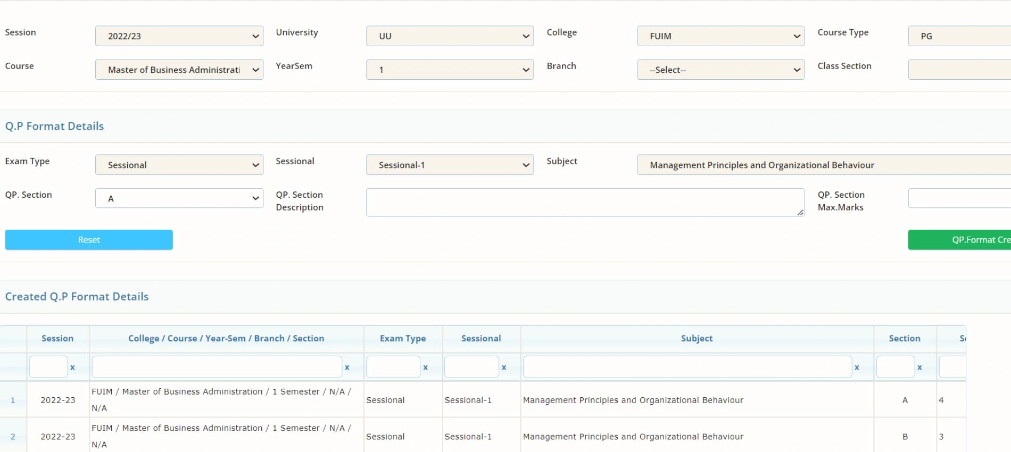Open the Course Type dropdown showing PG
The width and height of the screenshot is (1011, 452).
(959, 36)
